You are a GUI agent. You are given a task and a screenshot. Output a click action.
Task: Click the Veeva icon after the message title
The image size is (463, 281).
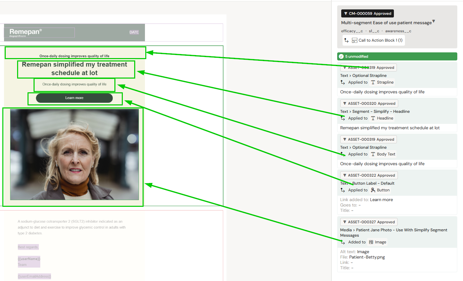[433, 21]
